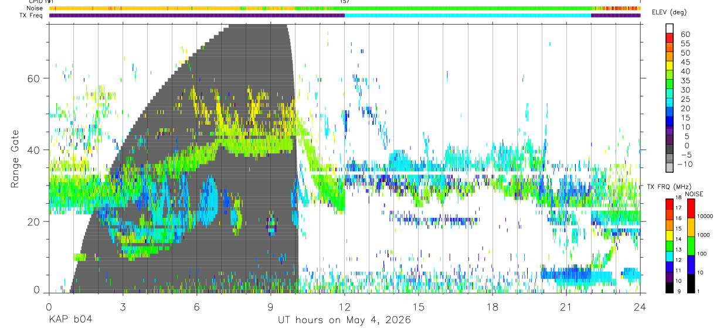Select the blue swatch in the NOISE legend
This screenshot has height=332, width=720.
pos(691,265)
